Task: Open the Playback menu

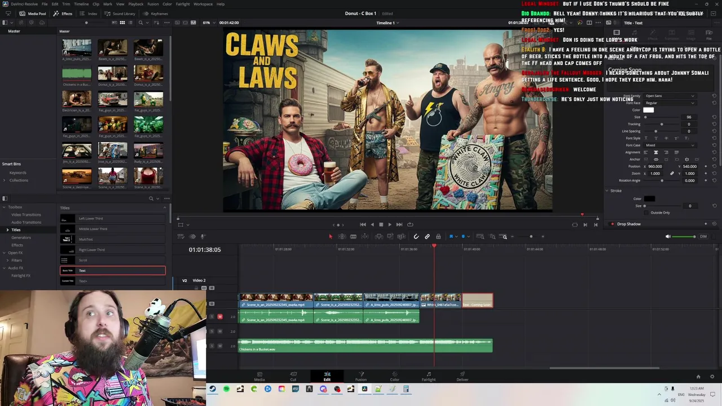Action: (136, 4)
